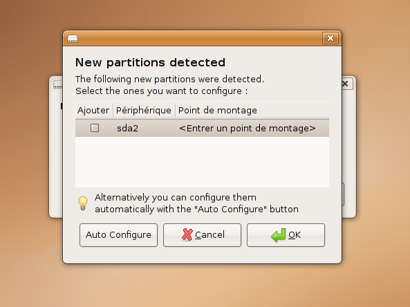The image size is (410, 307).
Task: Select the sda2 device cell
Action: 128,129
